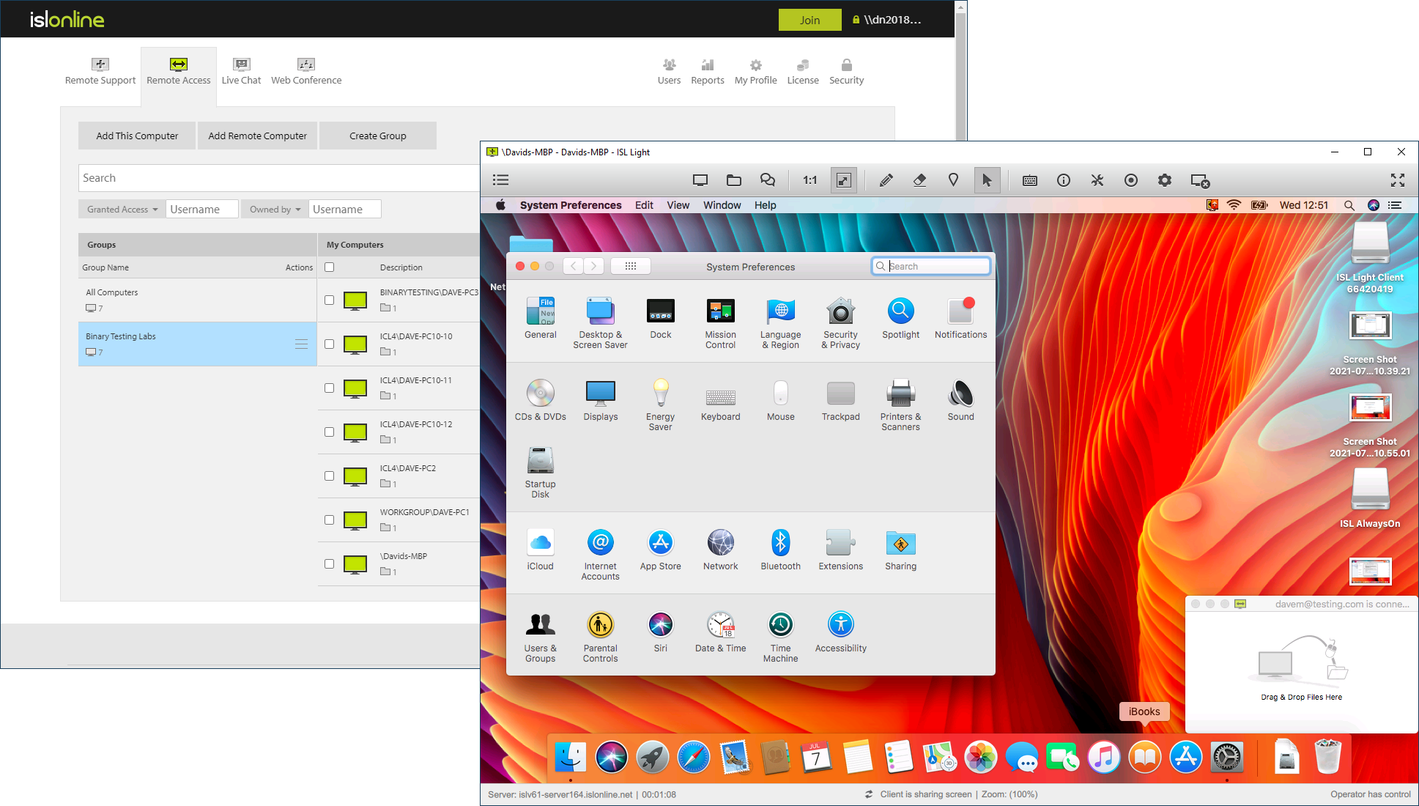Open the macOS View menu

tap(678, 205)
